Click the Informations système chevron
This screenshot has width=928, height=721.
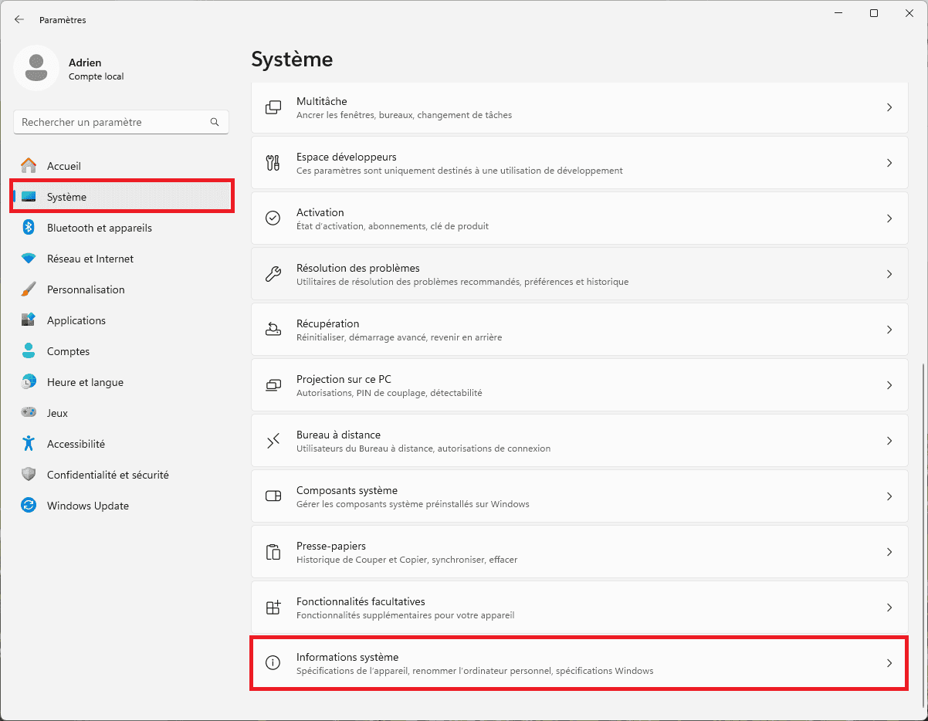pyautogui.click(x=889, y=663)
